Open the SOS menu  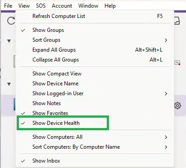point(41,6)
